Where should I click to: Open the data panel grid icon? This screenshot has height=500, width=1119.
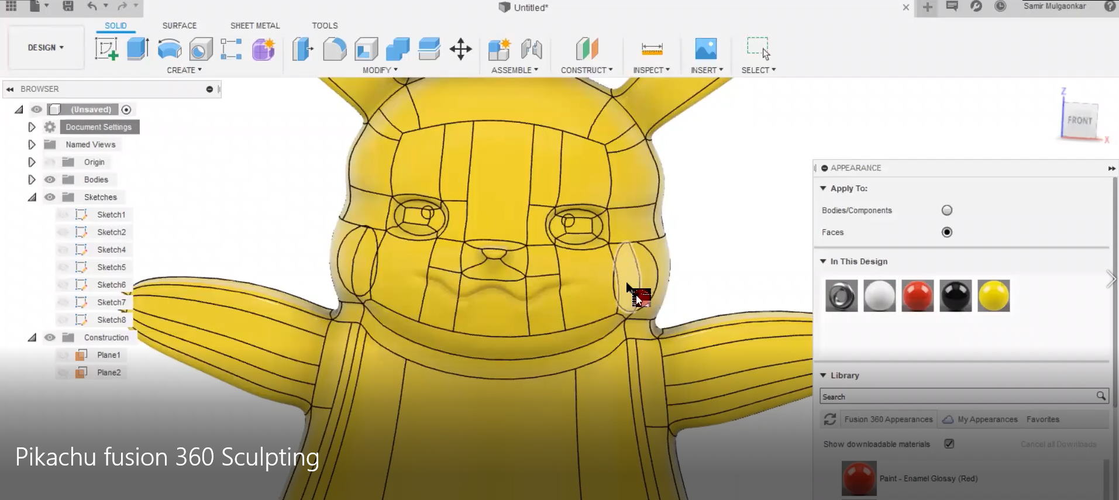click(x=11, y=6)
